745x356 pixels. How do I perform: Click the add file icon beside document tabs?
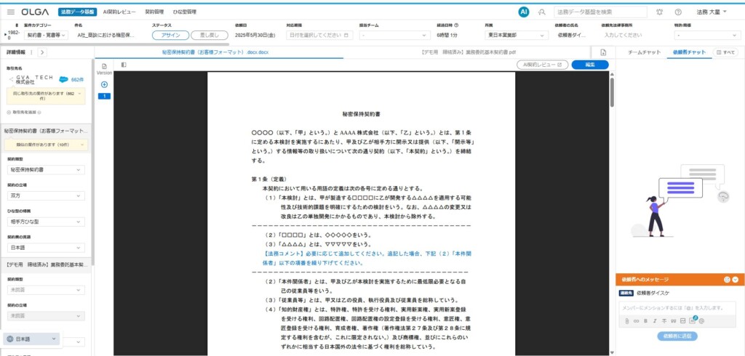pyautogui.click(x=603, y=52)
